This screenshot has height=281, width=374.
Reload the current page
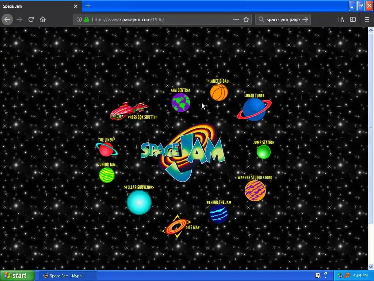point(31,20)
